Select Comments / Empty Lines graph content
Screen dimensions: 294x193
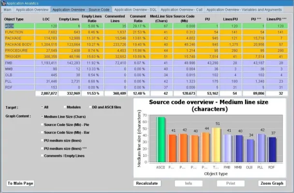[x=43, y=157]
